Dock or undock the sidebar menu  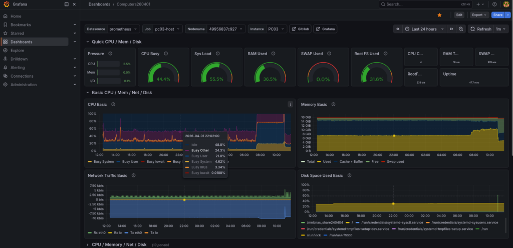pyautogui.click(x=67, y=4)
